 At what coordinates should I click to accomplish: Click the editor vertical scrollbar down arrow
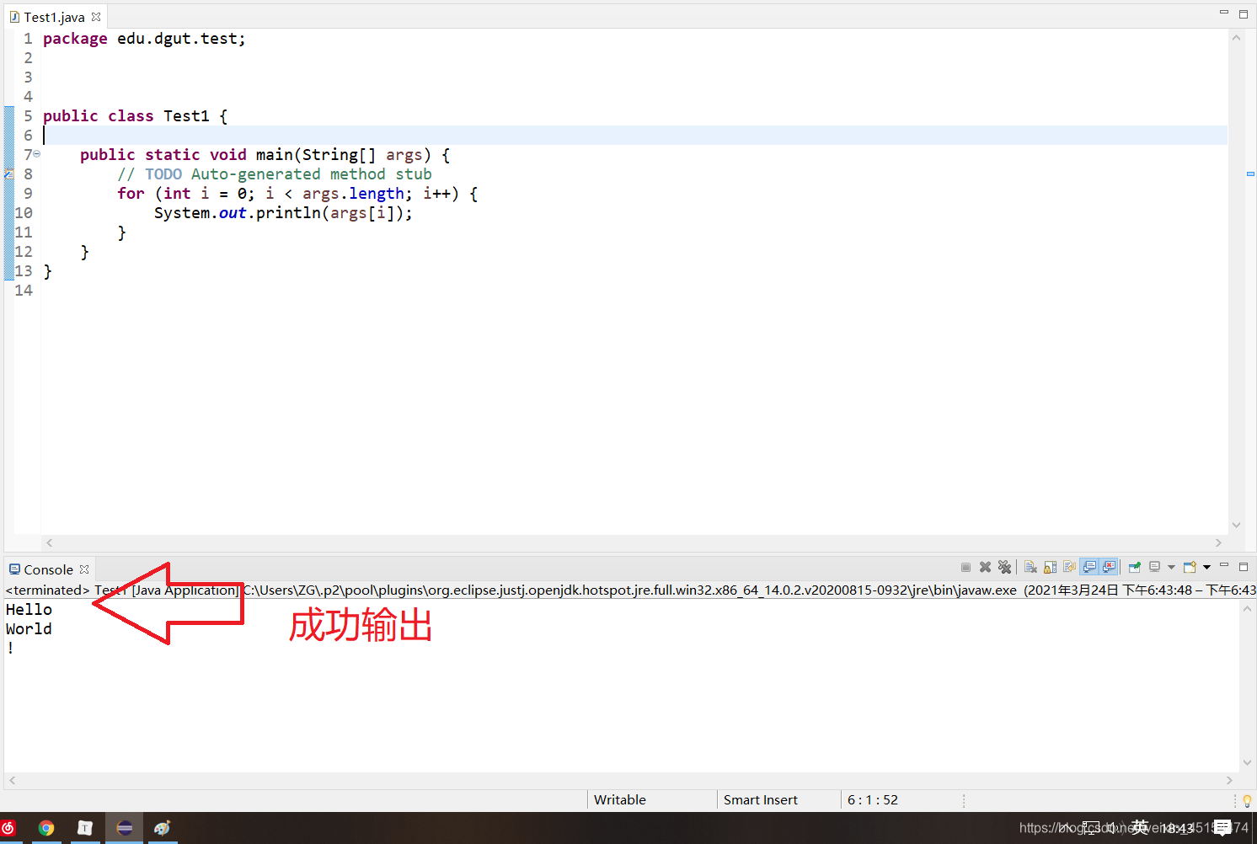(1236, 525)
